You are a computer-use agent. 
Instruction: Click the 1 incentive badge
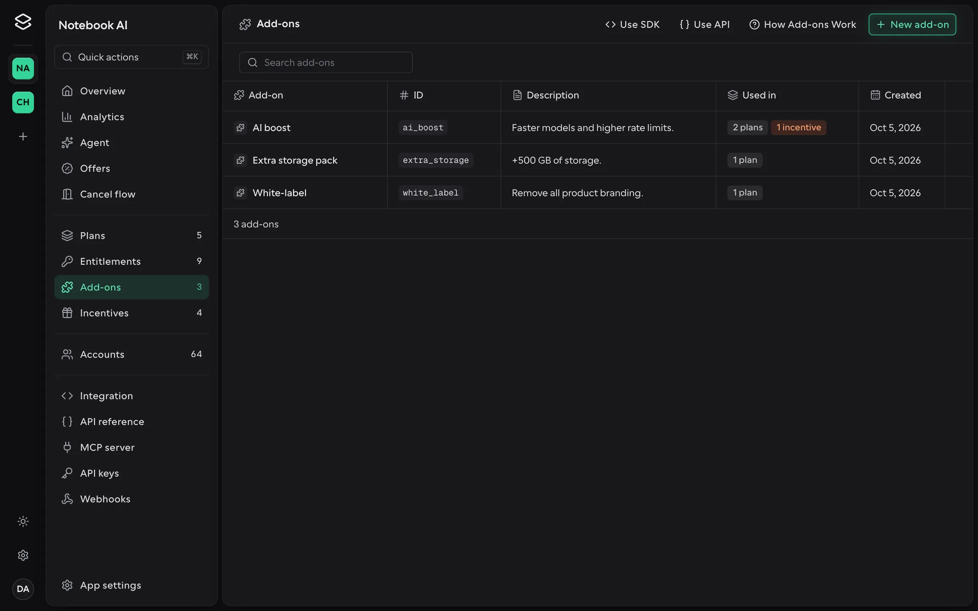[x=798, y=127]
